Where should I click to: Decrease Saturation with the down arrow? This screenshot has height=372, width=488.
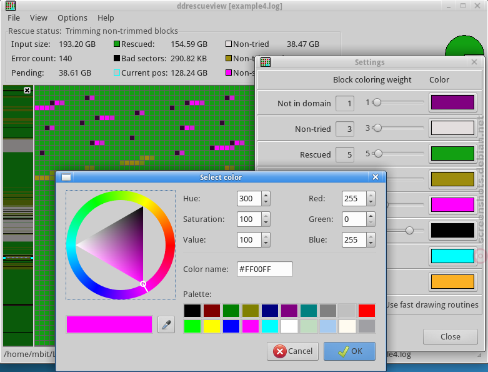[x=266, y=223]
